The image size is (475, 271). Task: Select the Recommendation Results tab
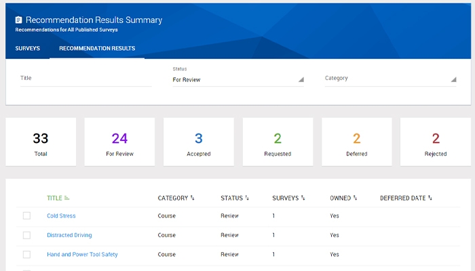click(97, 49)
